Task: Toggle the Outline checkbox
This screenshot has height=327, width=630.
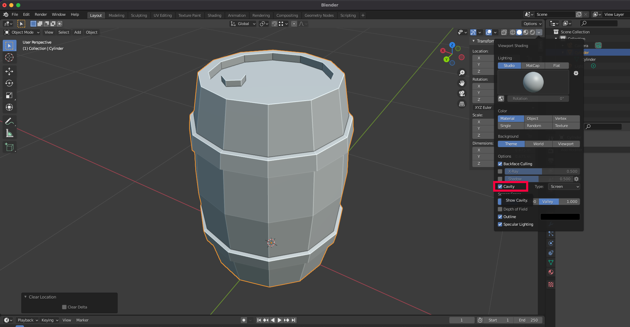Action: pyautogui.click(x=500, y=217)
